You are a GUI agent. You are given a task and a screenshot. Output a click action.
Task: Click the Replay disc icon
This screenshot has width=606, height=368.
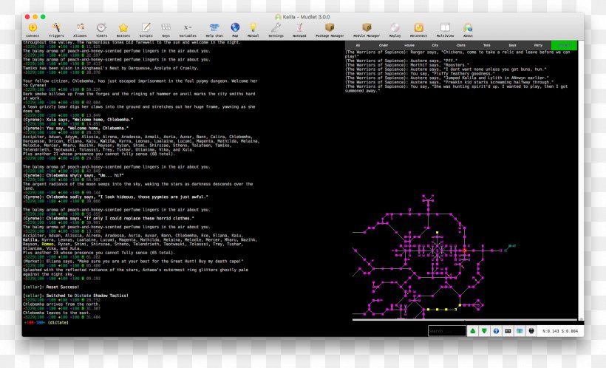coord(395,30)
